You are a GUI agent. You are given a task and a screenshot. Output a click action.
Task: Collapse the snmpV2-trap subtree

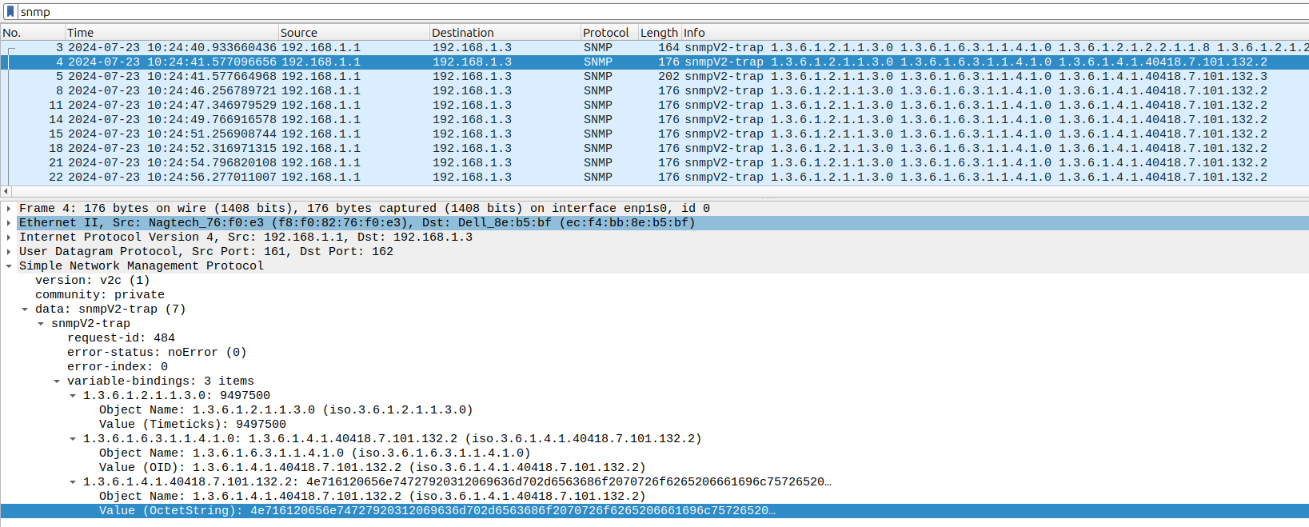(41, 323)
